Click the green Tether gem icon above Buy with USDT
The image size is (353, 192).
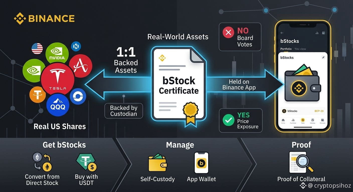(x=86, y=162)
